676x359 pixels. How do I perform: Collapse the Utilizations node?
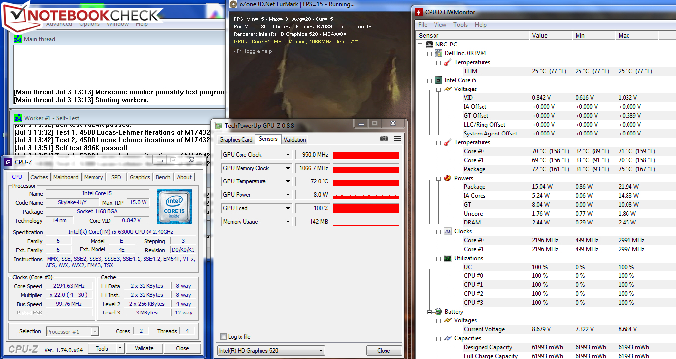pyautogui.click(x=439, y=258)
